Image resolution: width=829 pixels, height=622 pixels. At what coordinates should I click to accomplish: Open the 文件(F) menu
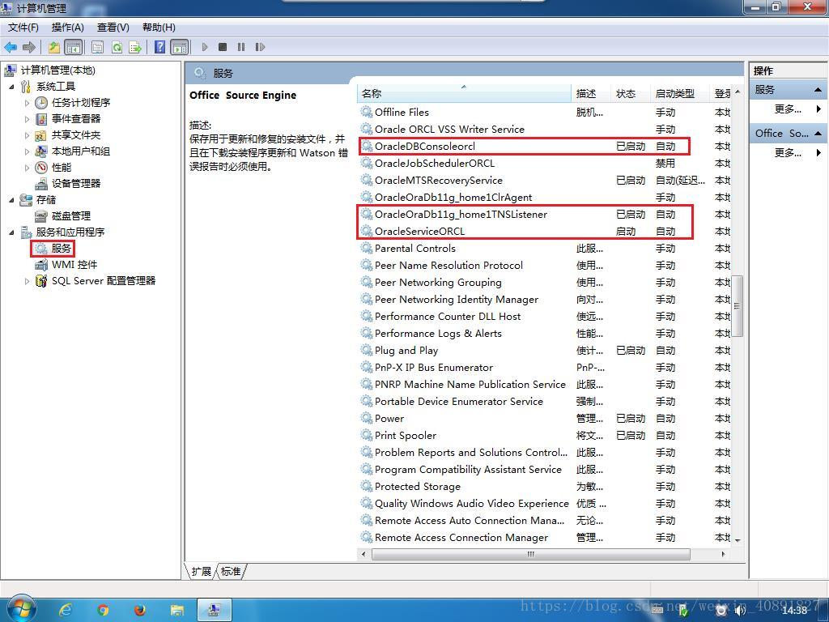(23, 28)
